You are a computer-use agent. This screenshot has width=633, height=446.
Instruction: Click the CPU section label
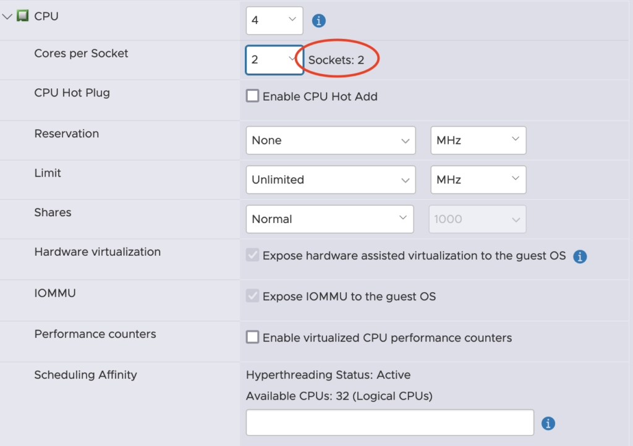pos(46,17)
